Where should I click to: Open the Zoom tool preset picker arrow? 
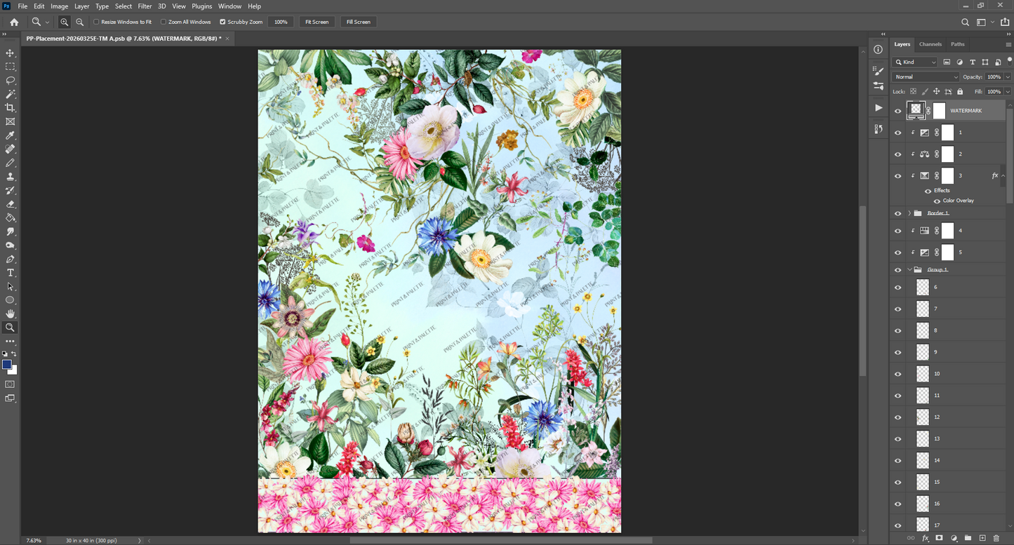coord(47,22)
